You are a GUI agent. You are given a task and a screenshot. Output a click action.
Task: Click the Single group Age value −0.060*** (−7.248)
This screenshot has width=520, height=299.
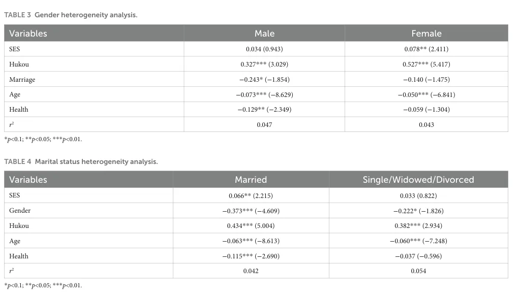coord(418,241)
